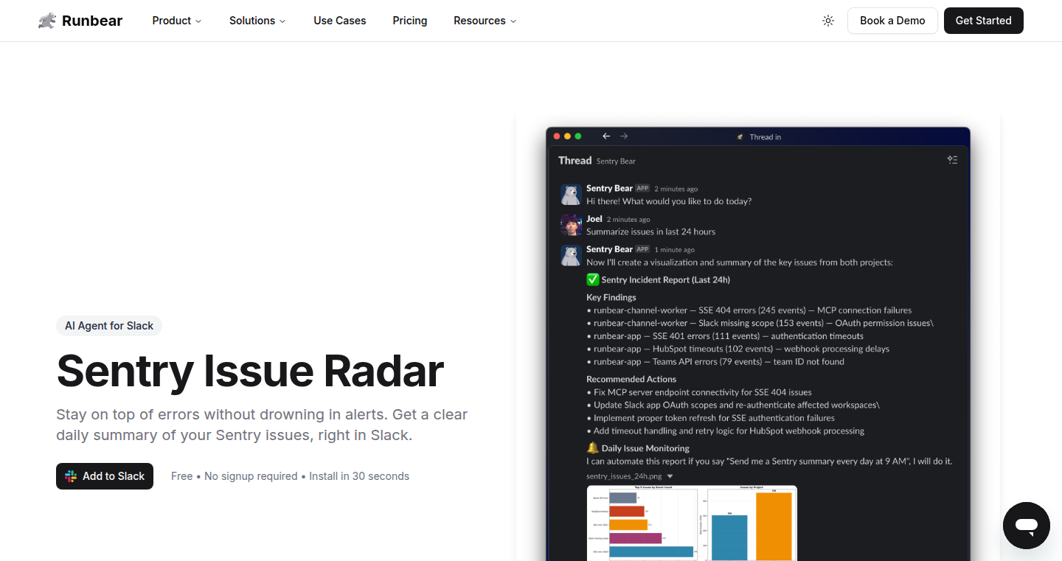
Task: Click the Sentry Bear name on first message
Action: click(609, 188)
